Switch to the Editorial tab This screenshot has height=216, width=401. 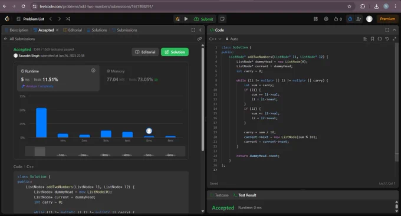pos(73,30)
